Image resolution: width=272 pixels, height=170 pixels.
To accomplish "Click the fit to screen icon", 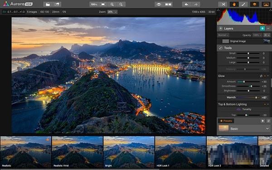I will tap(103, 5).
